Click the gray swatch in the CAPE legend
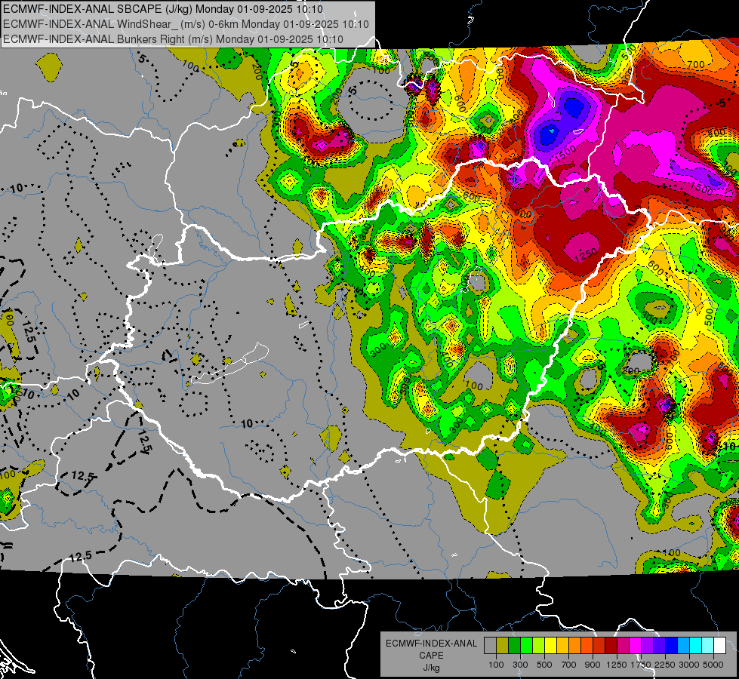The height and width of the screenshot is (679, 739). pos(490,646)
